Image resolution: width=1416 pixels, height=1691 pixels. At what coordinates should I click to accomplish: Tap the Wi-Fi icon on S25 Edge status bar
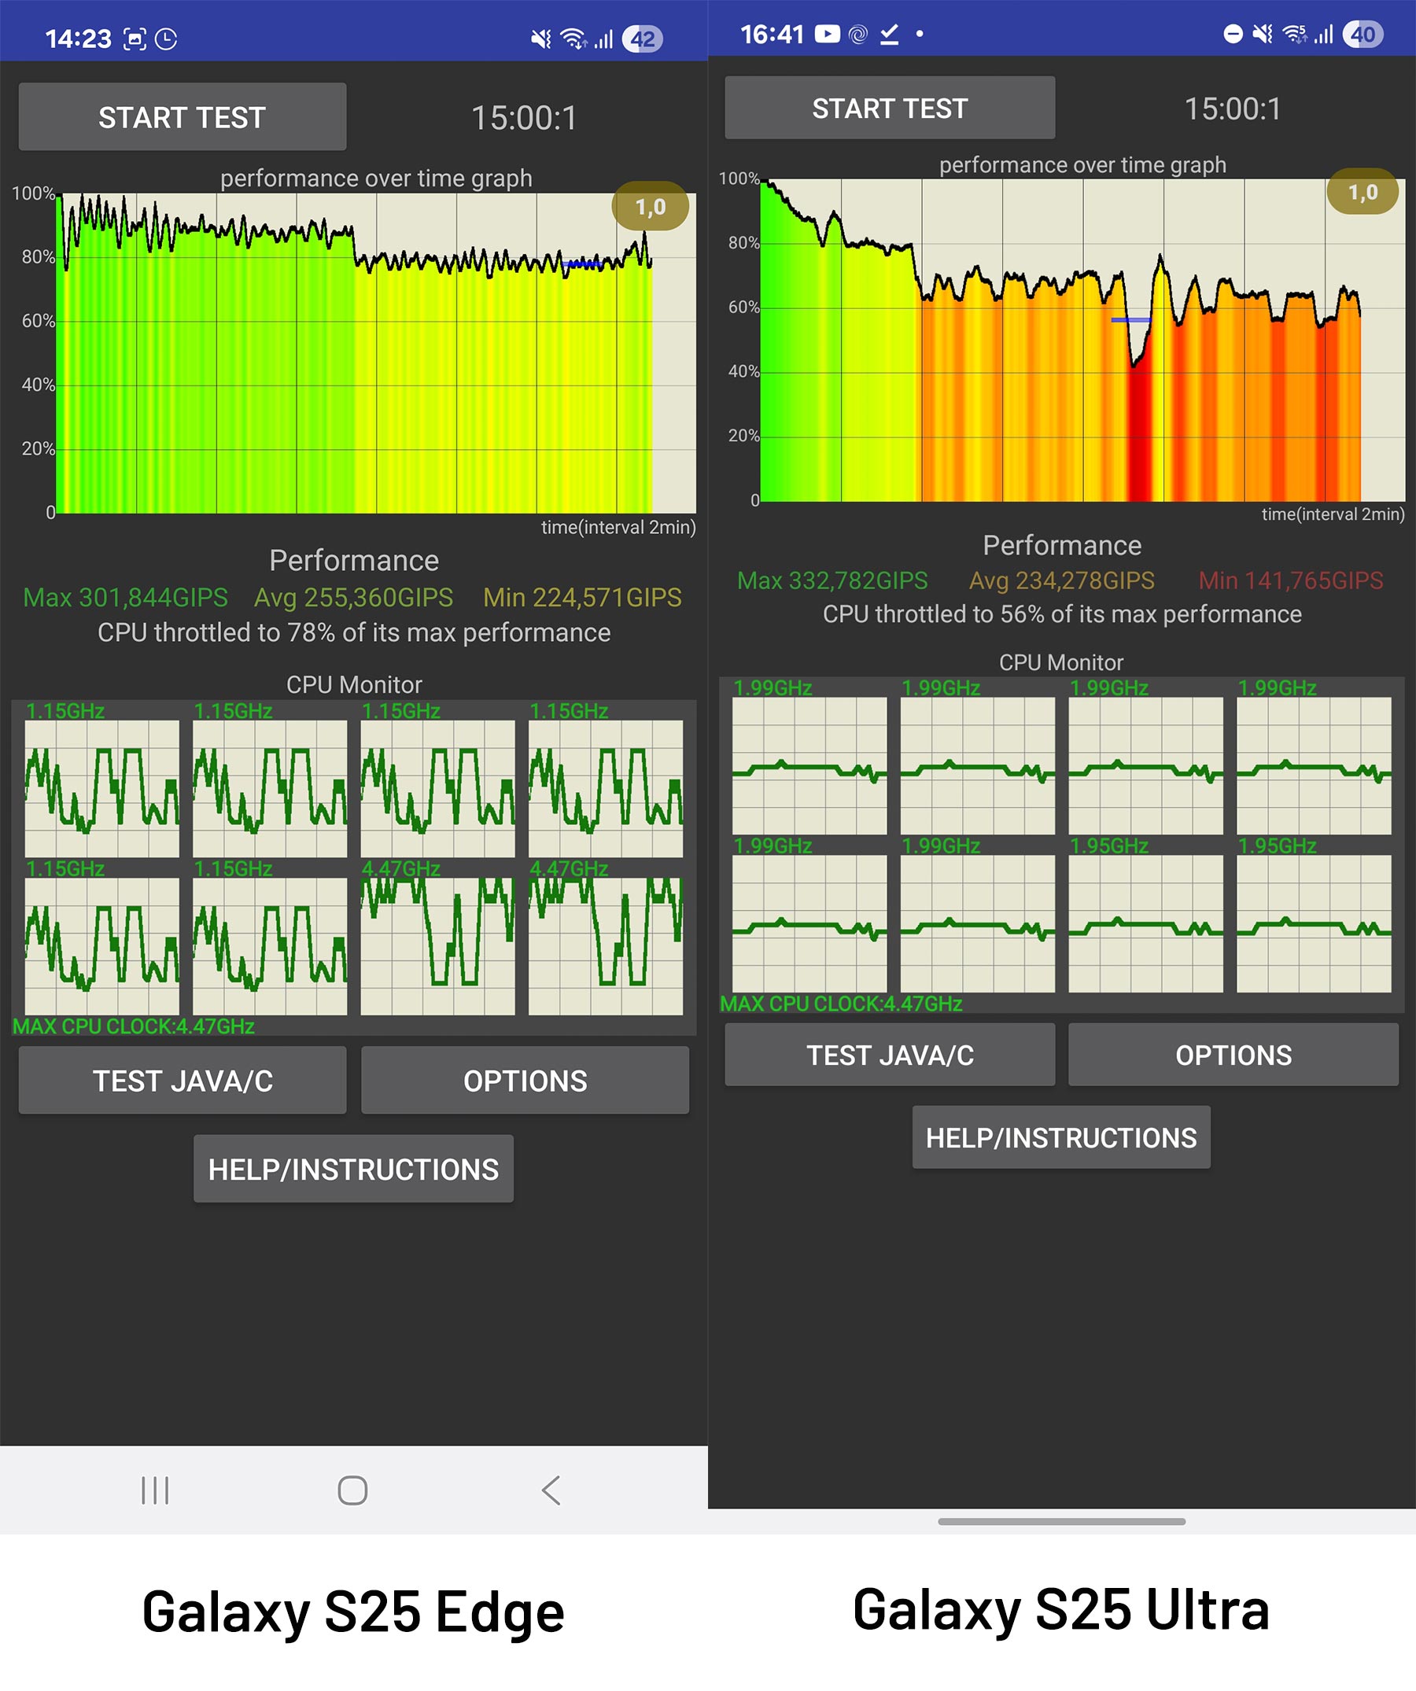tap(573, 39)
